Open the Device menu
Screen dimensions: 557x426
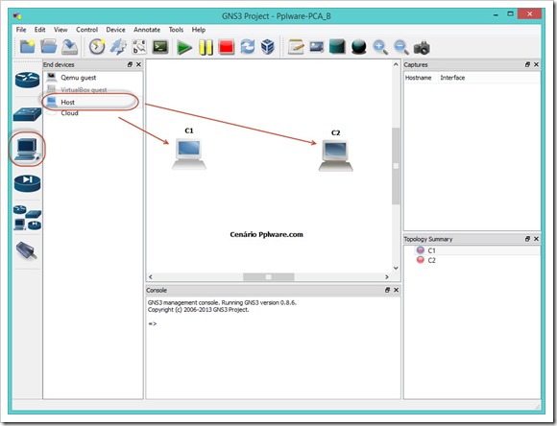click(116, 30)
